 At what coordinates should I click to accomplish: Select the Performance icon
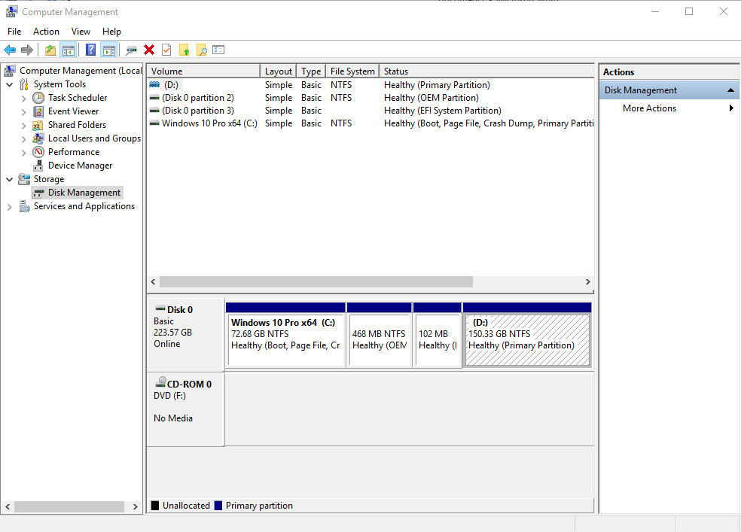click(38, 152)
